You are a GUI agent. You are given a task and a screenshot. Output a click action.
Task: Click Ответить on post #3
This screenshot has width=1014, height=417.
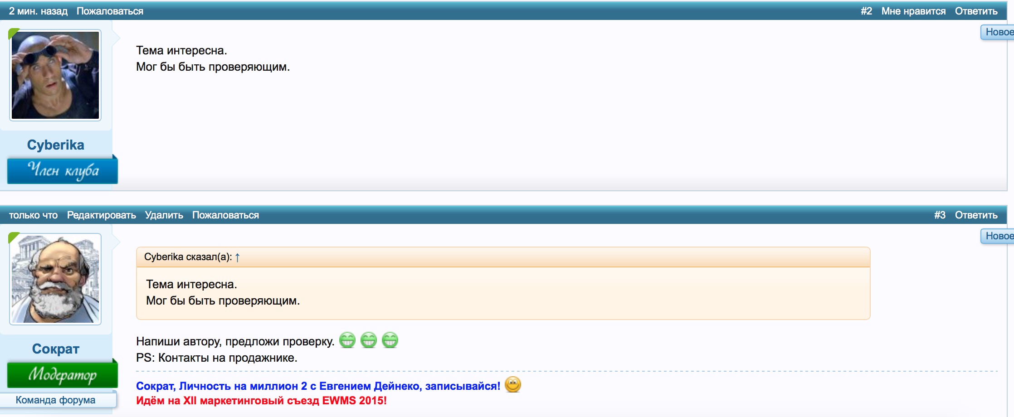point(976,215)
